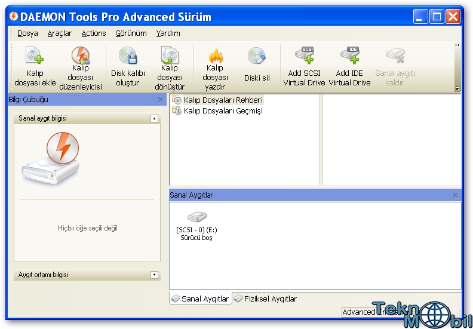Open the Dosya menu
The image size is (473, 329).
point(27,33)
